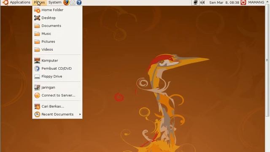Open the System menu

tap(55, 3)
